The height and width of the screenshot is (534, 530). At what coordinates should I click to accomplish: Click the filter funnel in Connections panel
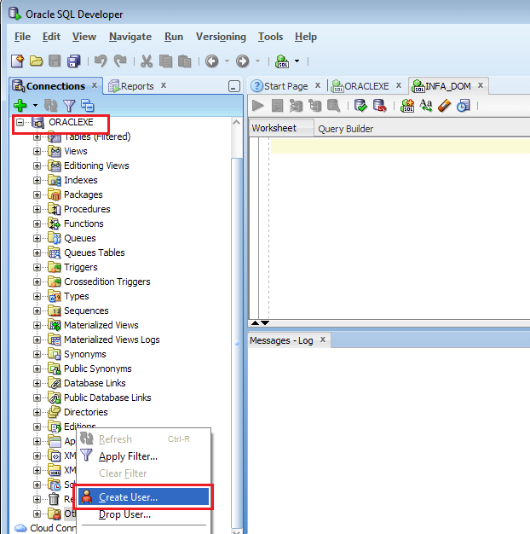pos(69,106)
